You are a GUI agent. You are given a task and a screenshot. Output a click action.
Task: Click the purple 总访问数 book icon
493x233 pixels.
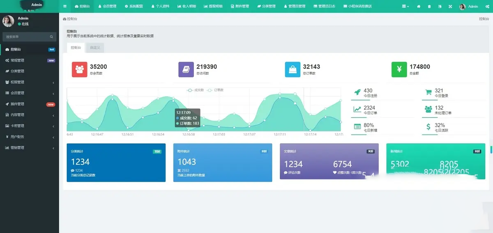click(186, 69)
